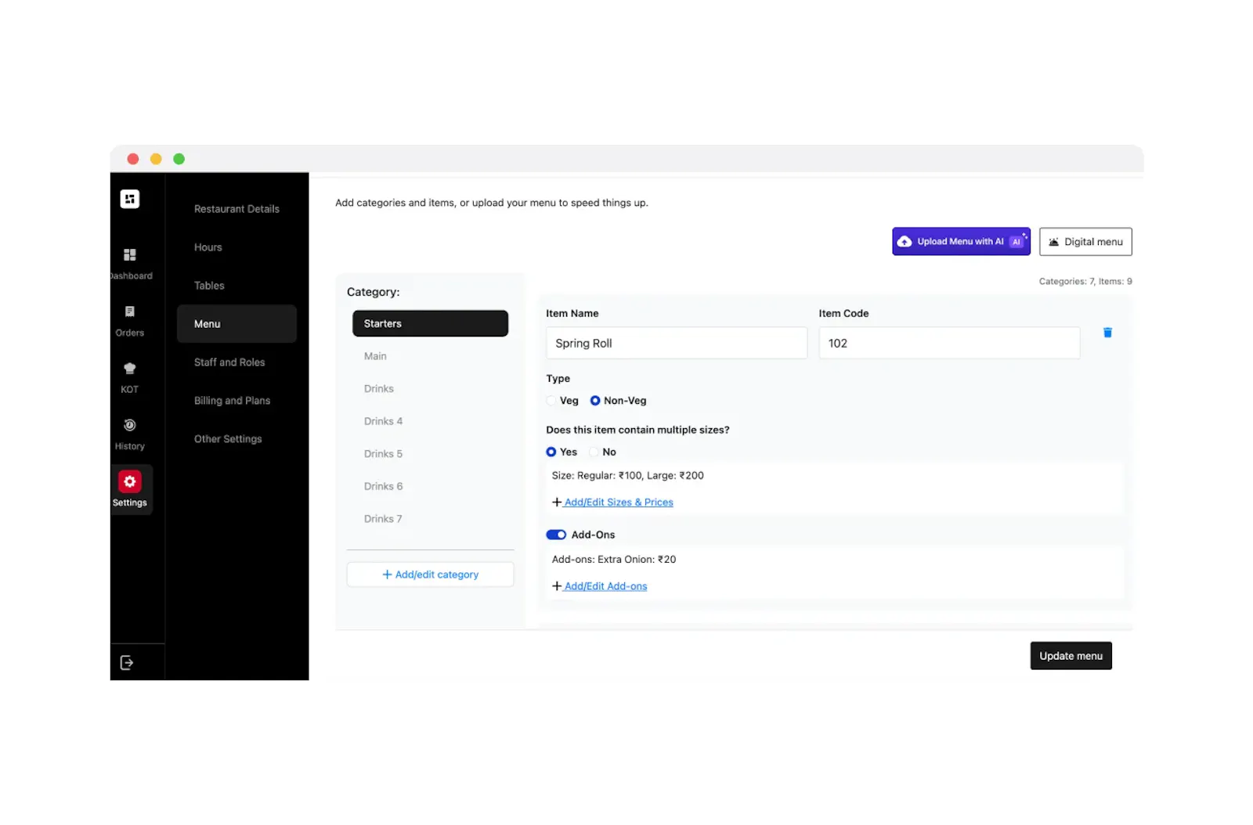Select the Starters category
This screenshot has width=1253, height=825.
(x=430, y=323)
